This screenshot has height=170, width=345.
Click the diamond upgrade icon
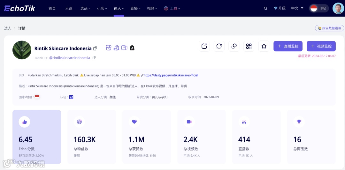point(275,8)
